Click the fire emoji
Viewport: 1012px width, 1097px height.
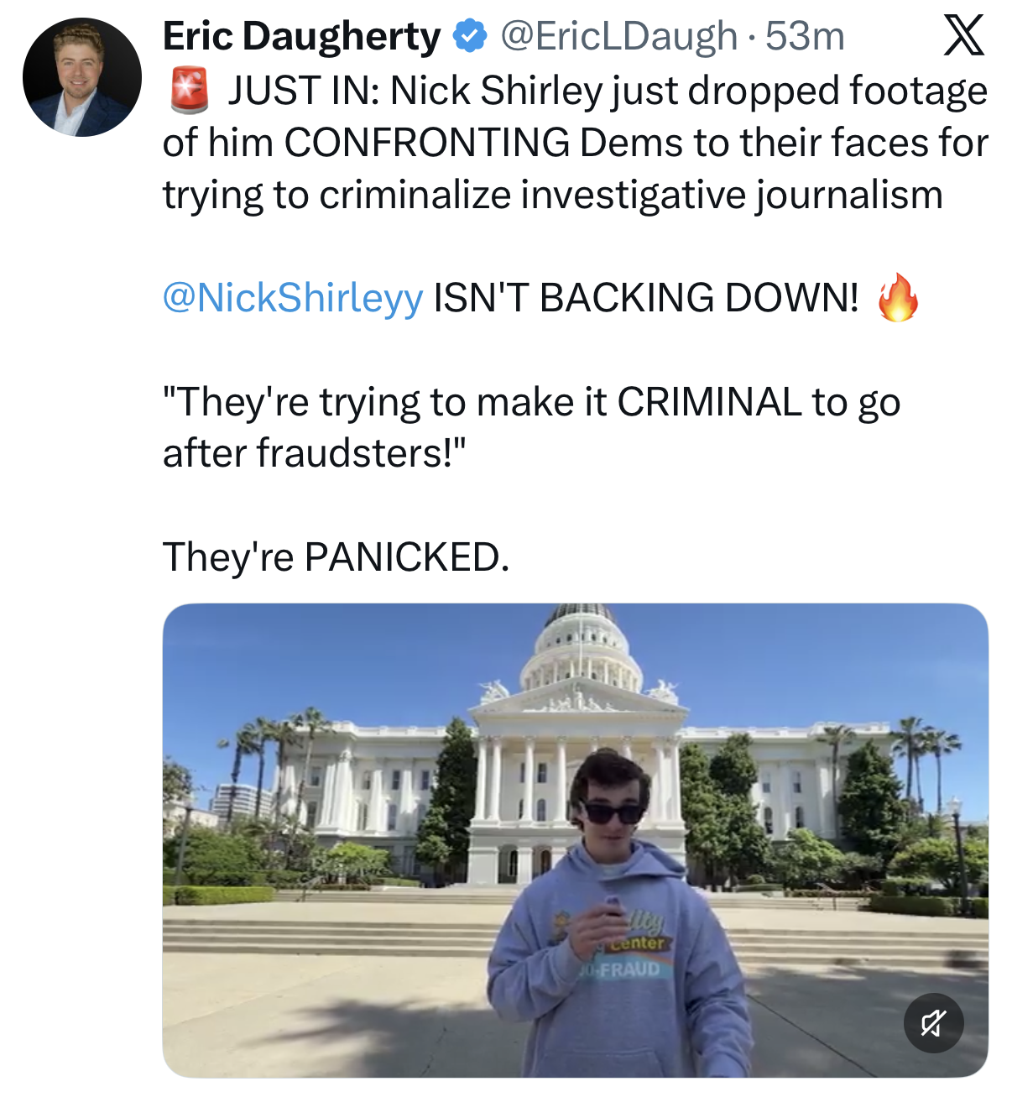(897, 298)
